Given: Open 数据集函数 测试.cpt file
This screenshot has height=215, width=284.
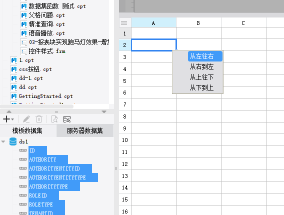Looking at the screenshot, I should 57,6.
